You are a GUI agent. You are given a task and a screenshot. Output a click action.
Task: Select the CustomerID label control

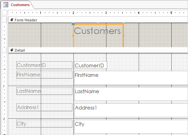[44, 65]
